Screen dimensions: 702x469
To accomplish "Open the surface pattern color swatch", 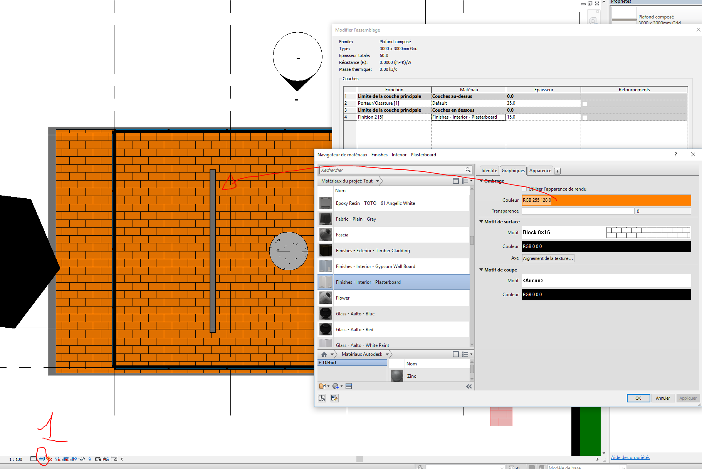I will [x=606, y=246].
